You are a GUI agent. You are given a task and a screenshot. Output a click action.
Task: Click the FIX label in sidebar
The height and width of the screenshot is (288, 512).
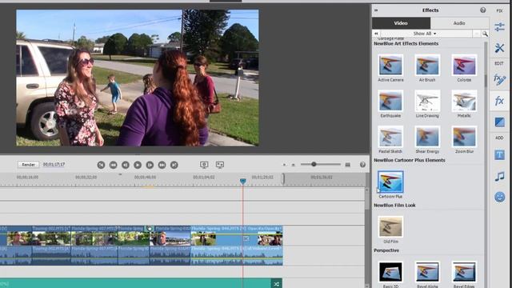(x=499, y=10)
